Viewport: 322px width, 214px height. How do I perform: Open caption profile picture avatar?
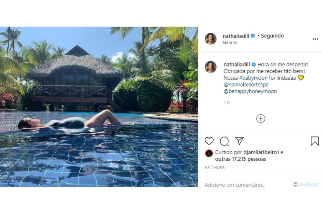coord(210,67)
